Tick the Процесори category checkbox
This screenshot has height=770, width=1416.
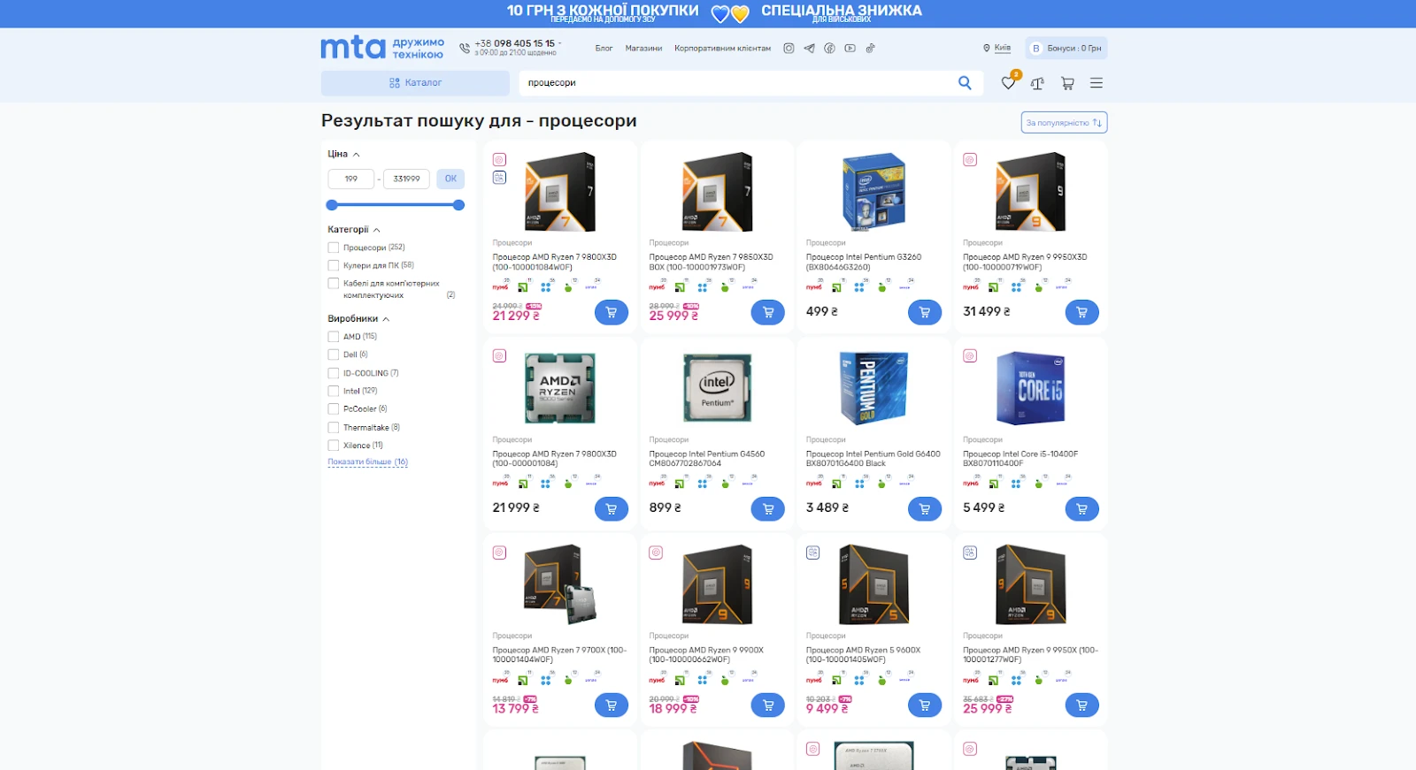tap(334, 248)
